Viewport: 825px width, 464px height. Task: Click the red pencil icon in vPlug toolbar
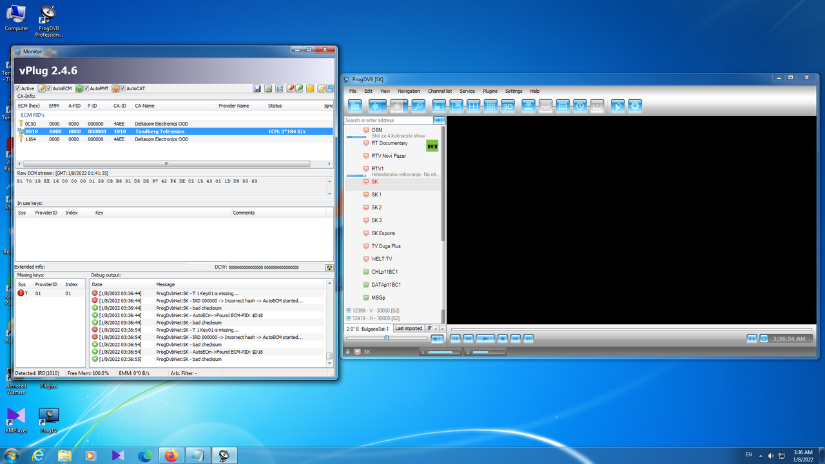(291, 88)
